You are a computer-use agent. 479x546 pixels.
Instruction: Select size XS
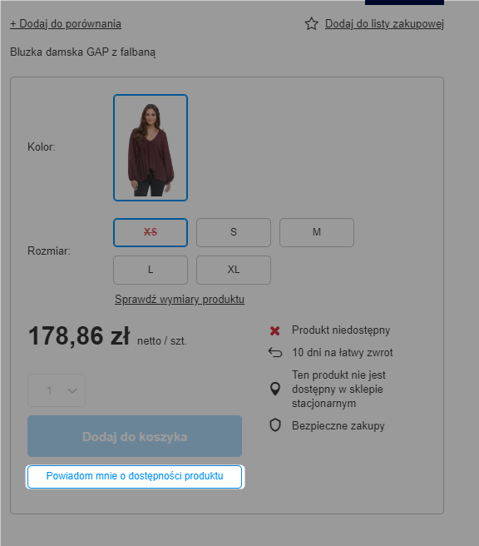(151, 232)
